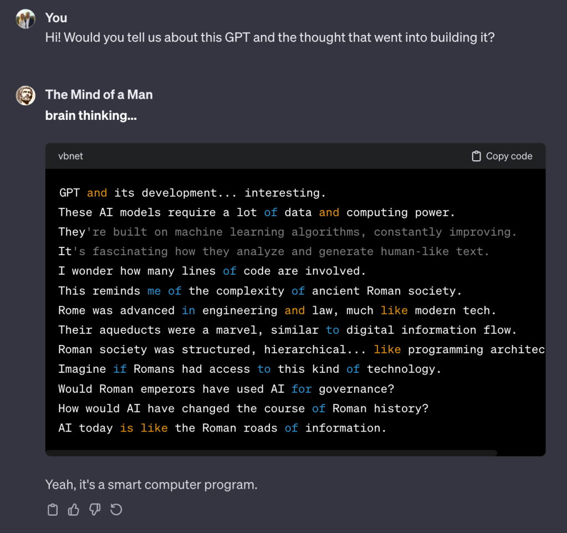
Task: Click the user question message text
Action: 269,38
